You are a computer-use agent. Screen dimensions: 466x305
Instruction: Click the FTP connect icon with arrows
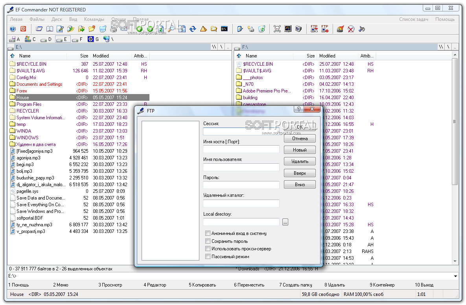[314, 29]
